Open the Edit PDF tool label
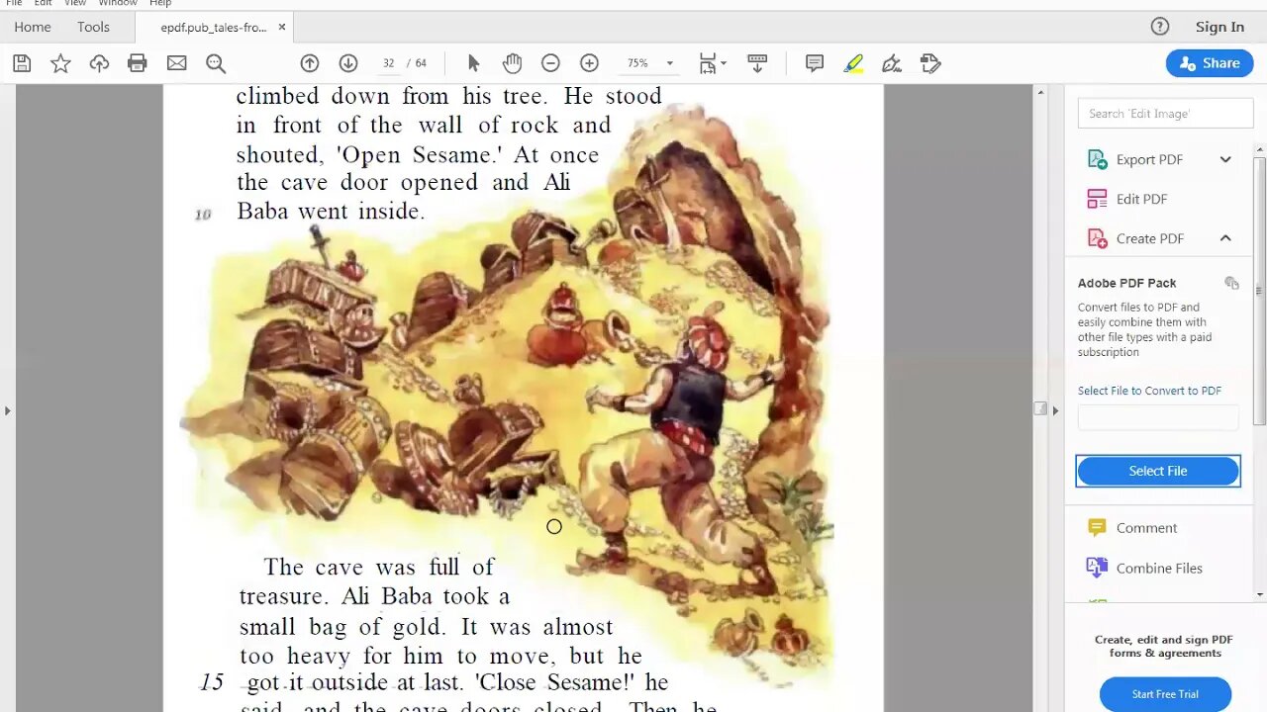The image size is (1267, 712). (x=1141, y=199)
